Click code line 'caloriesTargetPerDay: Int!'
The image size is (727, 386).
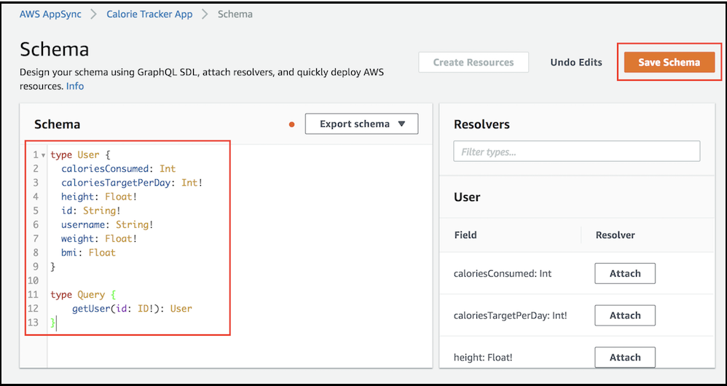tap(132, 183)
